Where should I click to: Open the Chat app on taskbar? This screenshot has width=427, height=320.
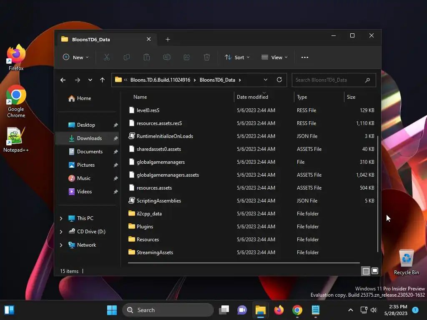point(242,310)
